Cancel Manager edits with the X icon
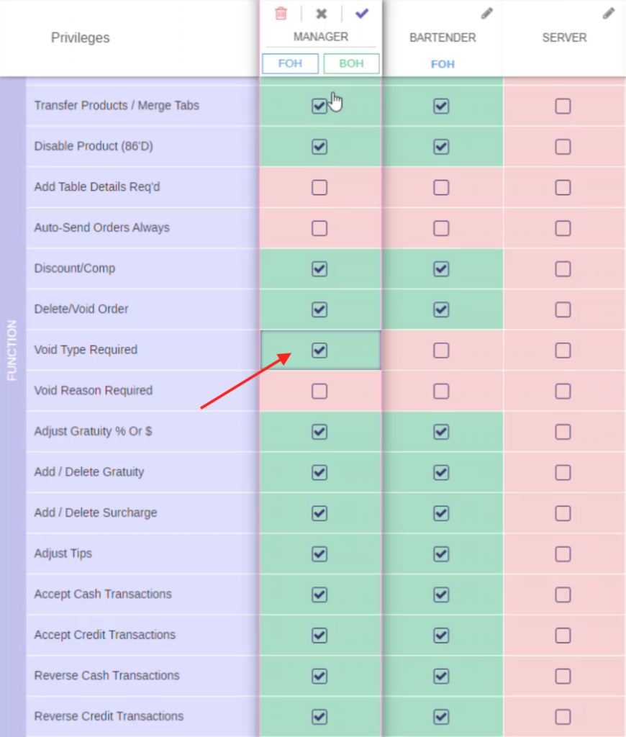Image resolution: width=626 pixels, height=737 pixels. pos(321,14)
